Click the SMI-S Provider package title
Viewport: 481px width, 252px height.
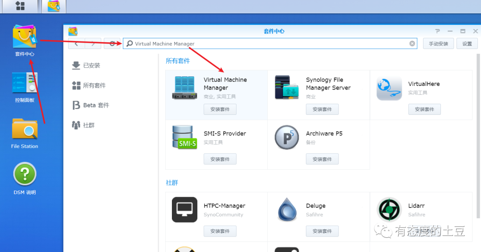(x=225, y=134)
